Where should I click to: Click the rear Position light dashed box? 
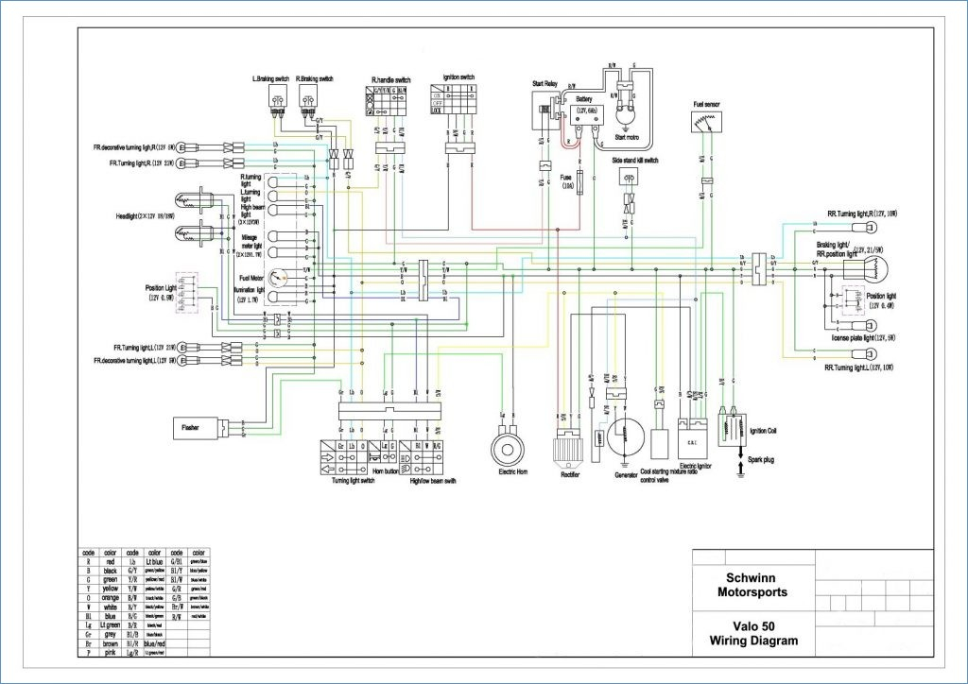tap(853, 301)
